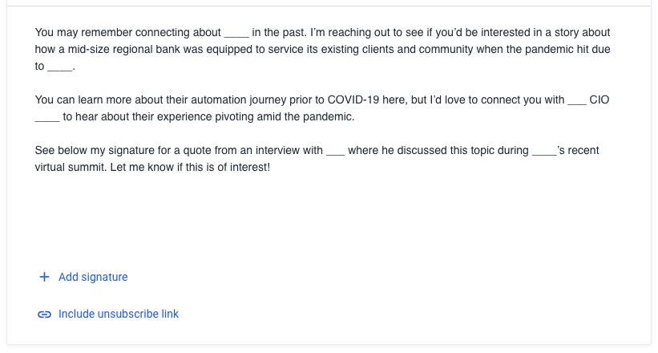Click the chain-link icon for unsubscribe
Screen dimensions: 658x353
pos(44,314)
